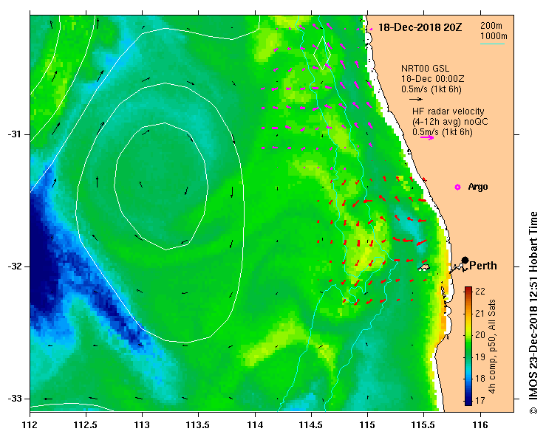Click the 4h comp, p50, All Sats label
The height and width of the screenshot is (437, 546).
pyautogui.click(x=492, y=346)
